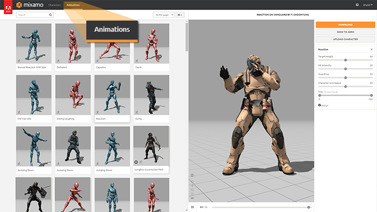The width and height of the screenshot is (377, 212).
Task: Click the Upload Character button
Action: click(345, 39)
